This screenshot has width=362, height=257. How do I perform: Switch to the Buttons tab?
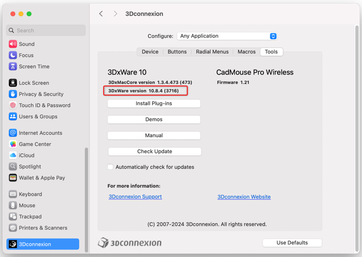pyautogui.click(x=177, y=52)
